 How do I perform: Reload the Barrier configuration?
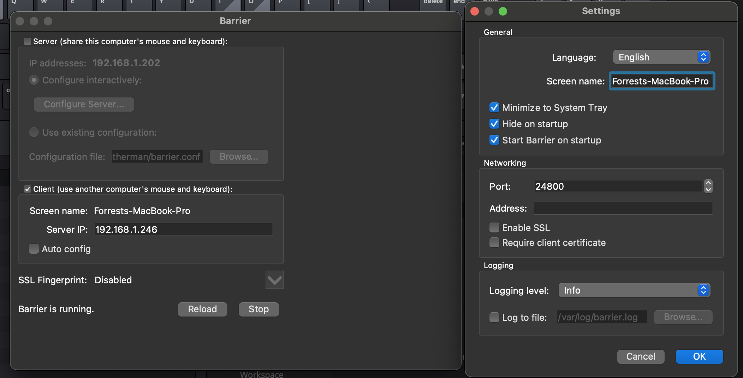click(x=202, y=309)
